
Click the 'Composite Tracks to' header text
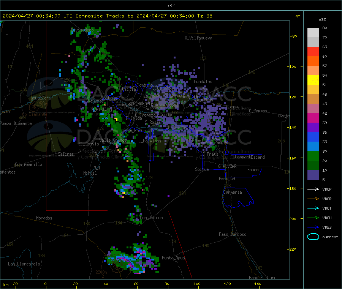pyautogui.click(x=104, y=16)
